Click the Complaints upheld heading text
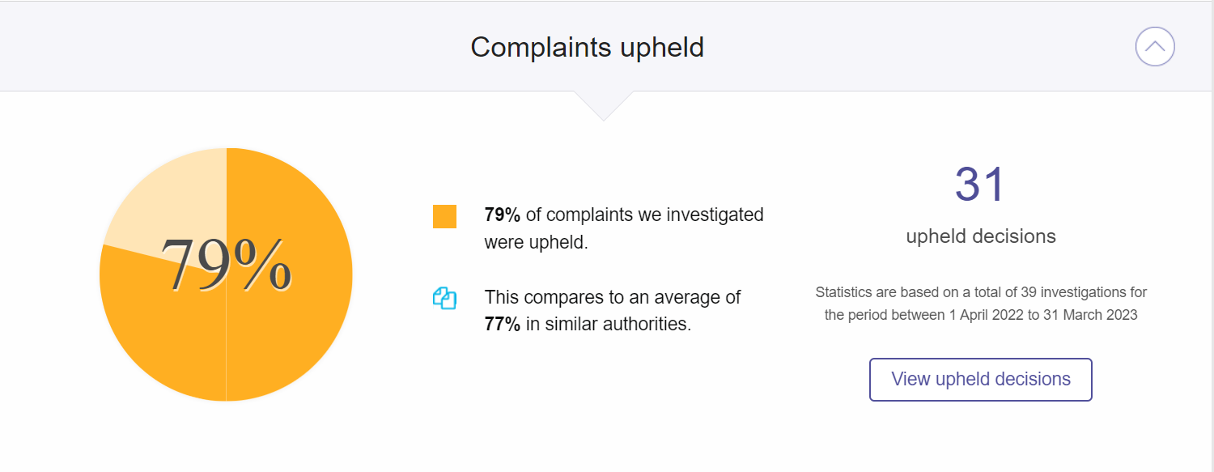The image size is (1214, 472). (x=588, y=47)
